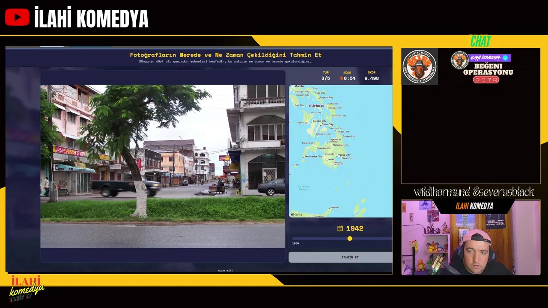
Task: Click the webcam feed of the streamer
Action: coord(471,237)
